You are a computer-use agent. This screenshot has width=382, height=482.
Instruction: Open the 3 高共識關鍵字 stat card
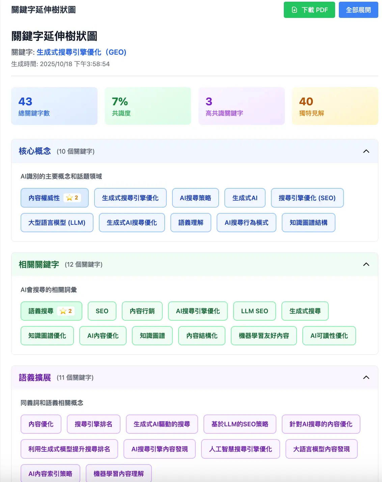coord(242,106)
